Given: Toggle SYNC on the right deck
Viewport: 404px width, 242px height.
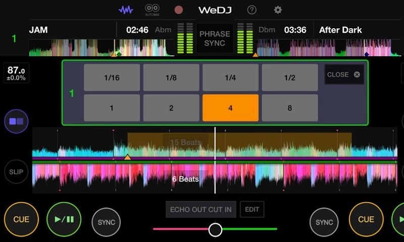Looking at the screenshot, I should pyautogui.click(x=324, y=222).
